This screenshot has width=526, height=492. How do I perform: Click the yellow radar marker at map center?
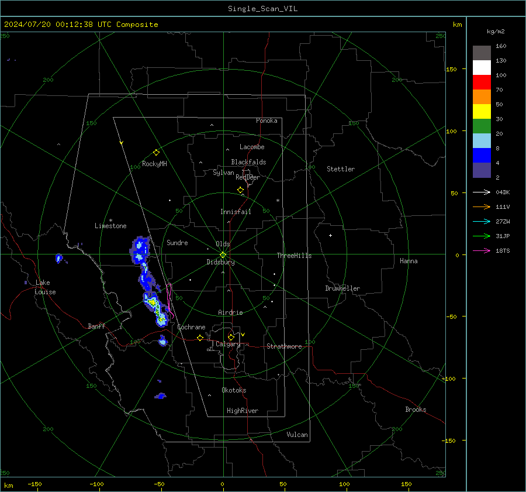coord(223,254)
